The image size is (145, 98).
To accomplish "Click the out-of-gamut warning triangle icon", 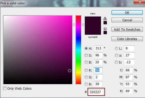I will [x=105, y=18].
